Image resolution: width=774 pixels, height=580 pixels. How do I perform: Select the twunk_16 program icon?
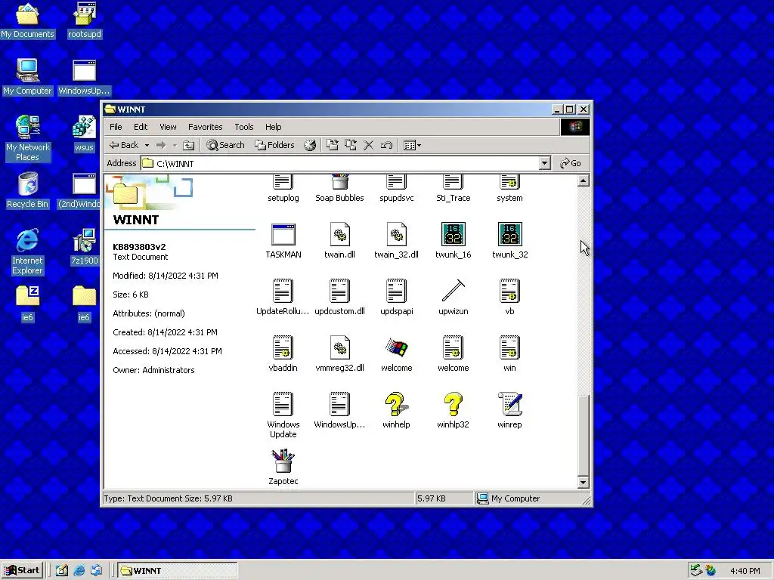click(x=454, y=241)
